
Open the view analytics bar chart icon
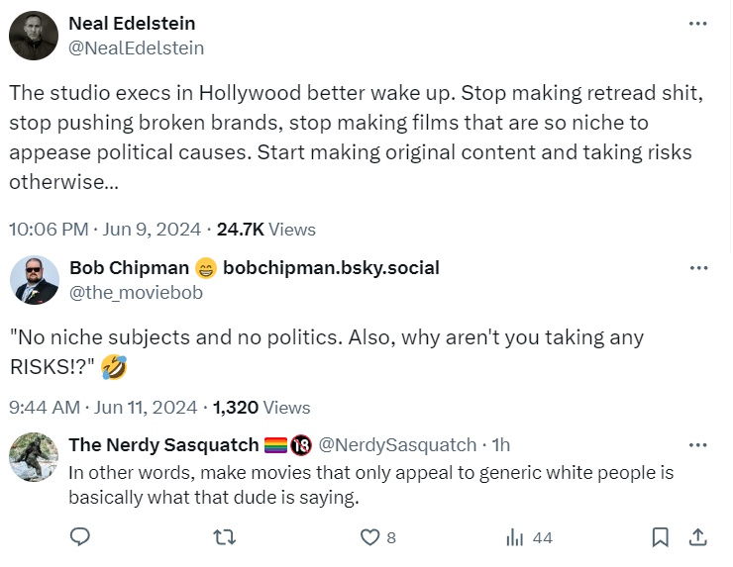(515, 537)
